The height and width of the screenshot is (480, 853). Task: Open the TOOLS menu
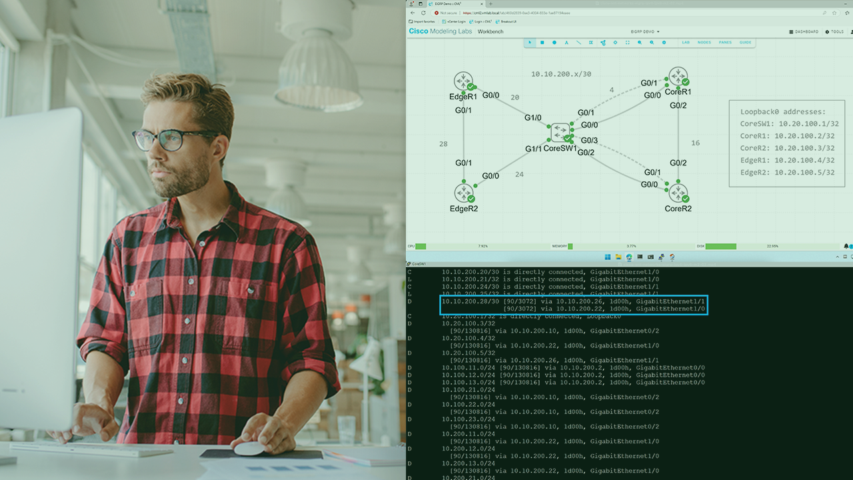tap(834, 31)
